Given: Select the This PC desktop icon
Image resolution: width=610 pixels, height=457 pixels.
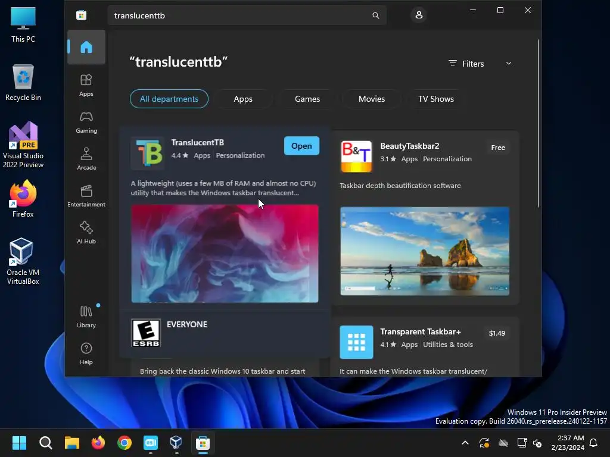Looking at the screenshot, I should click(x=23, y=25).
